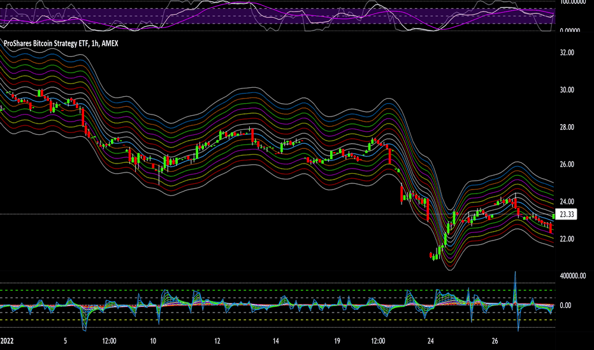Click the 30.00 price axis label
The width and height of the screenshot is (594, 350).
[x=567, y=90]
